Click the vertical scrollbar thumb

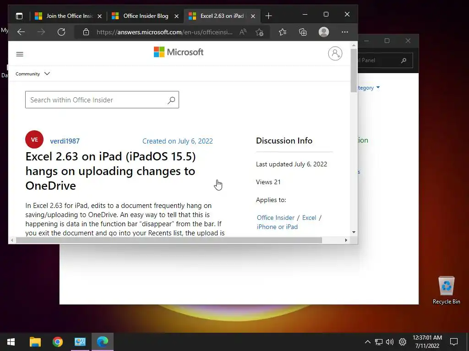354,70
